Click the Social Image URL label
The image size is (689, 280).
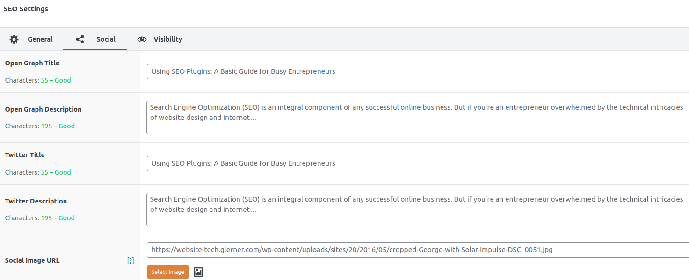tap(32, 260)
